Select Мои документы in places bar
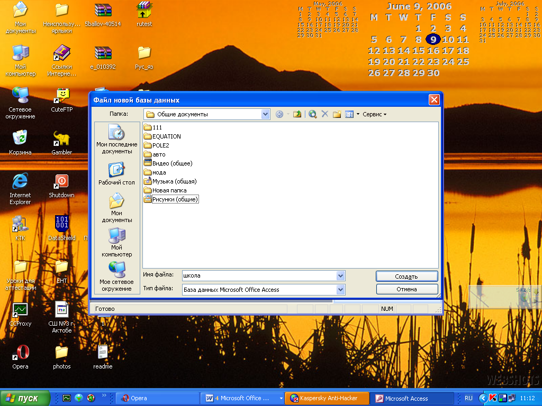 117,208
